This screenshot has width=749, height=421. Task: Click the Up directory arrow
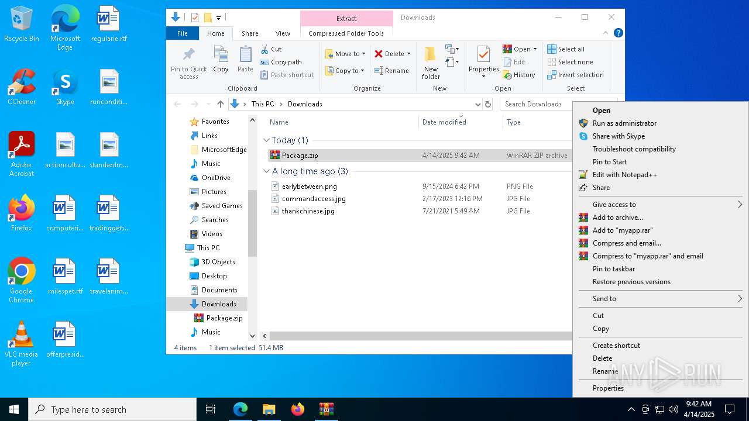coord(220,104)
